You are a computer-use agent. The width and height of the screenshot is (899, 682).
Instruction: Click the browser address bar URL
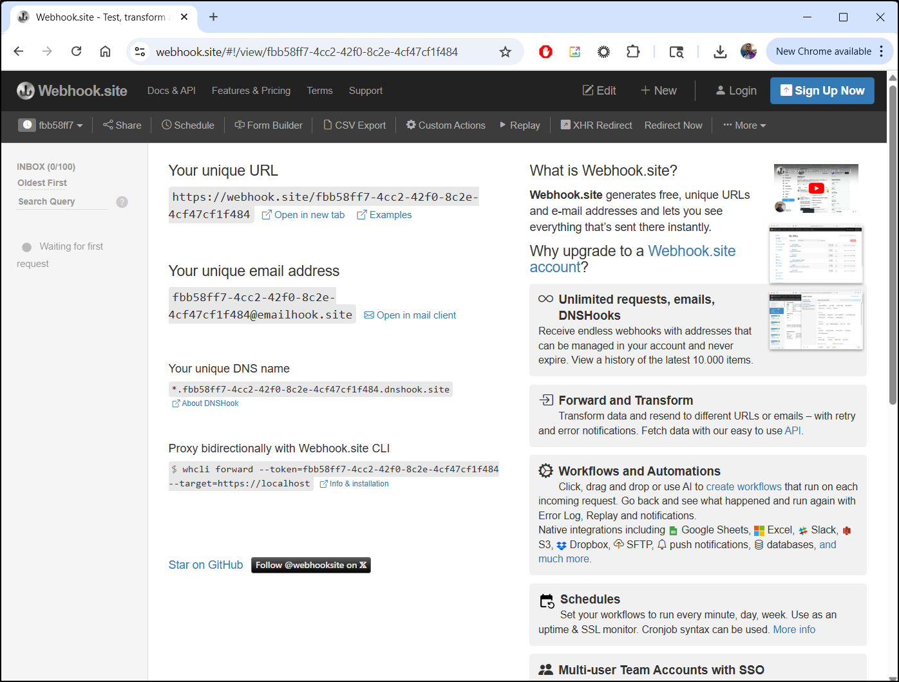pyautogui.click(x=307, y=51)
